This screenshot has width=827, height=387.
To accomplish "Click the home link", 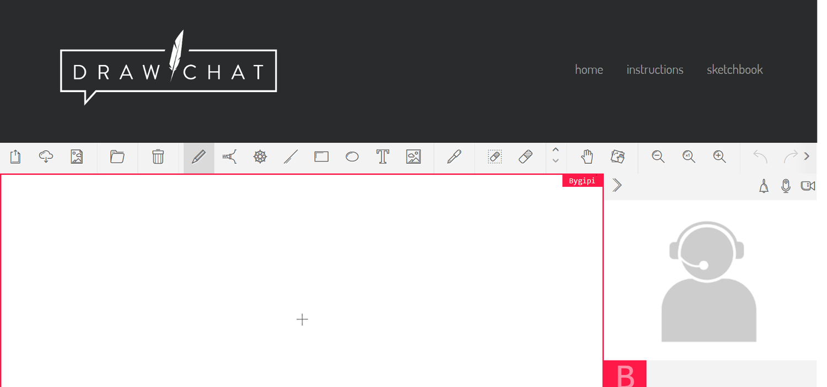I will (x=589, y=69).
